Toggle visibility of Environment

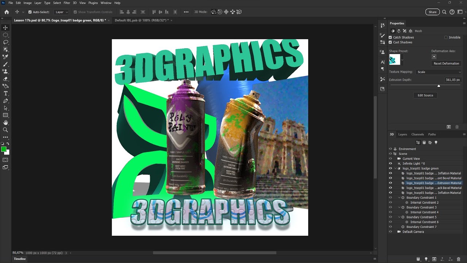390,149
